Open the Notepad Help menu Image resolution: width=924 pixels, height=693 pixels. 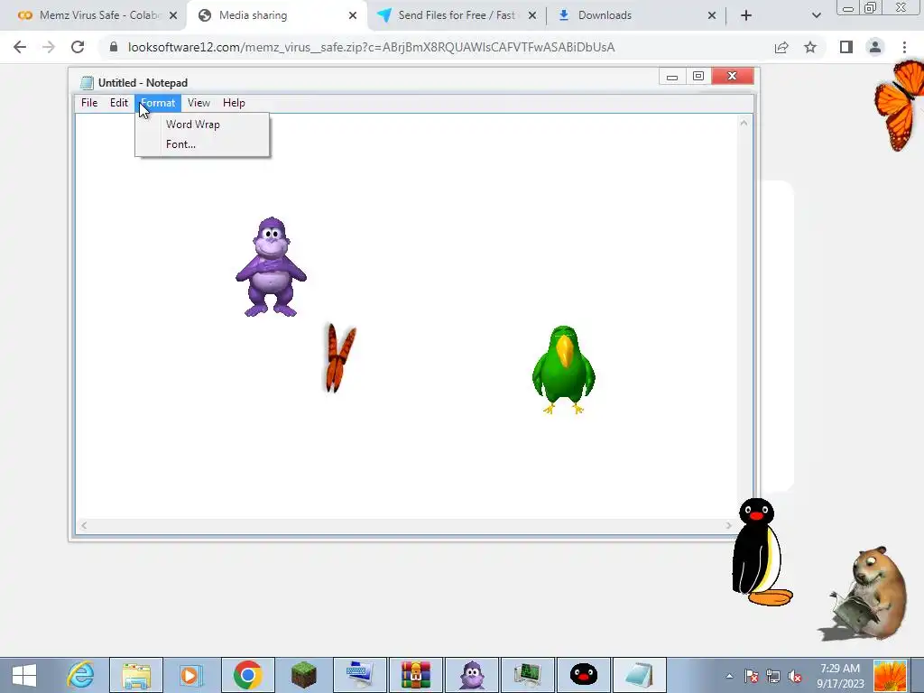(234, 103)
